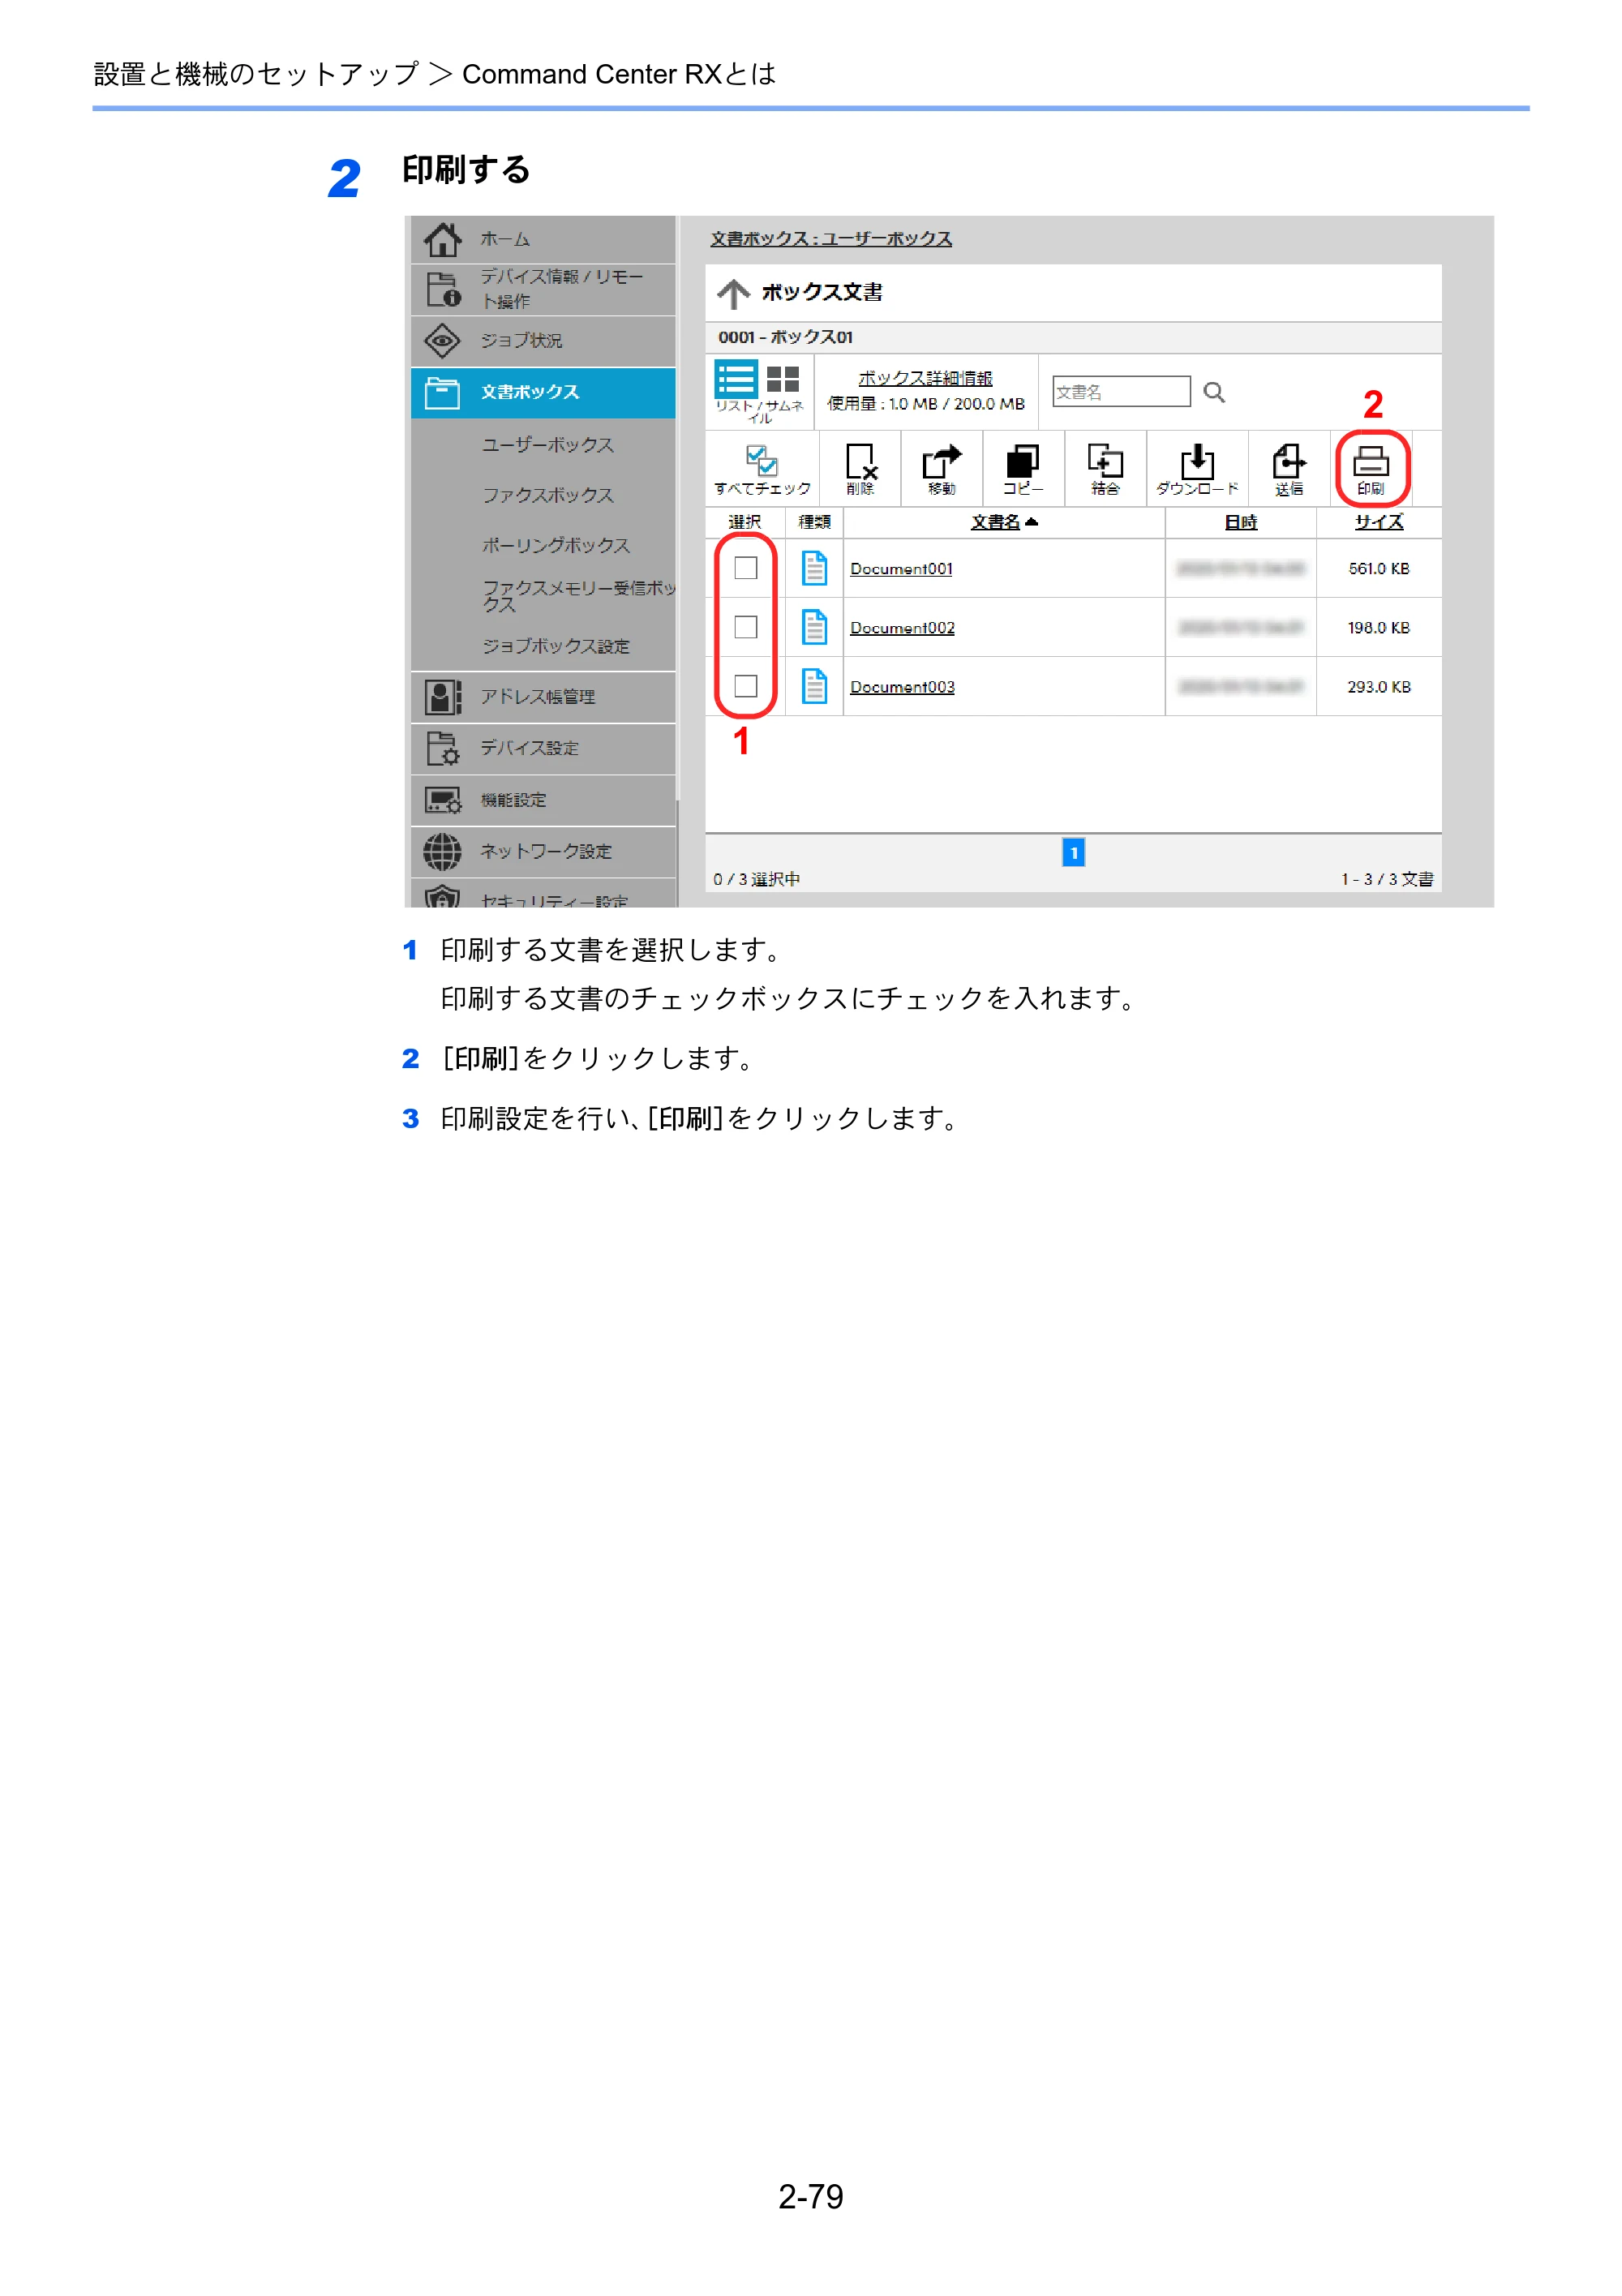The image size is (1622, 2296).
Task: Click Document001 file type icon
Action: [x=814, y=568]
